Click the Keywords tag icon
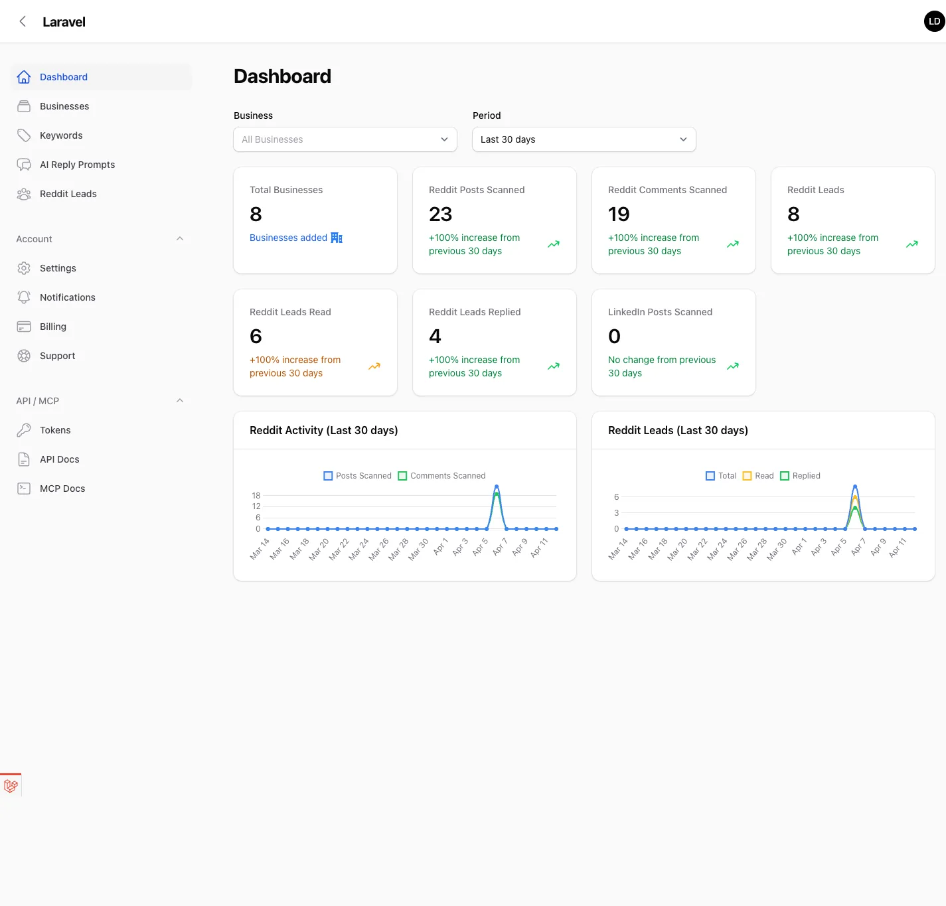Screen dimensions: 946x906 tap(24, 135)
